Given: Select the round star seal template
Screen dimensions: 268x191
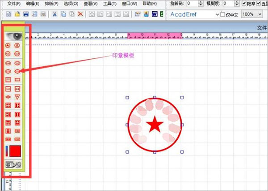Looking at the screenshot, I should (8, 45).
